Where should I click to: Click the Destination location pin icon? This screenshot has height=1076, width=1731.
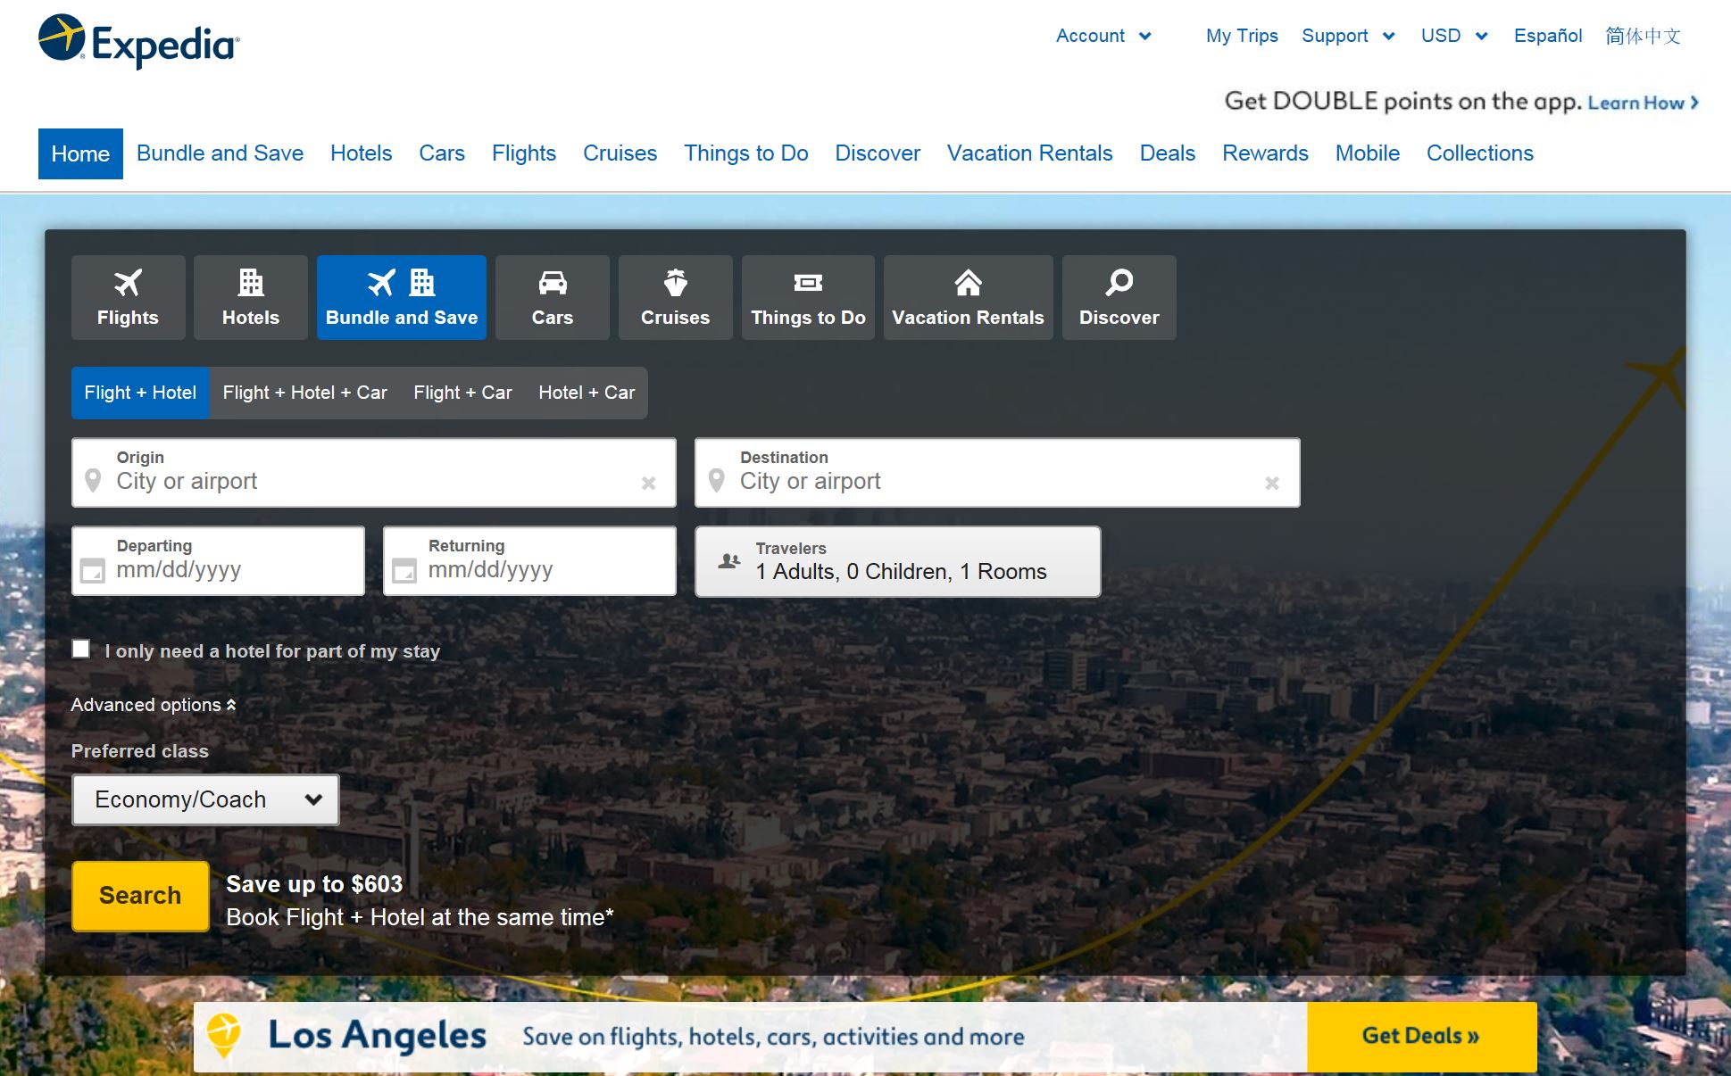click(x=716, y=481)
